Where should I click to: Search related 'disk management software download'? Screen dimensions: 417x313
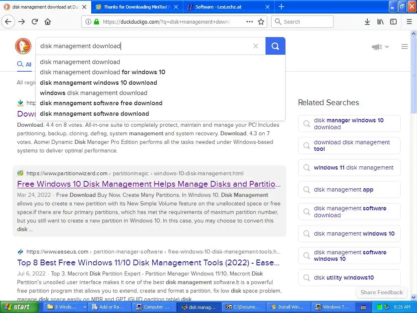[x=349, y=212]
